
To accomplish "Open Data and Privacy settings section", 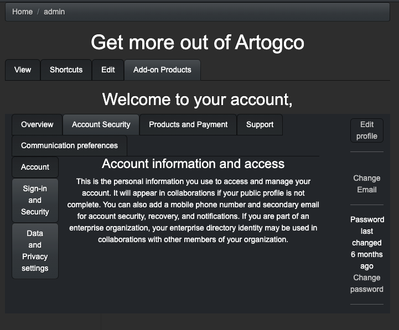I will coord(35,251).
